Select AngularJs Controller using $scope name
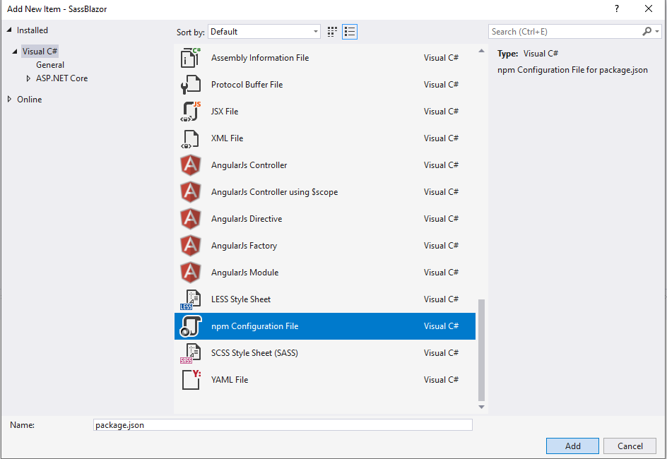 pyautogui.click(x=274, y=192)
